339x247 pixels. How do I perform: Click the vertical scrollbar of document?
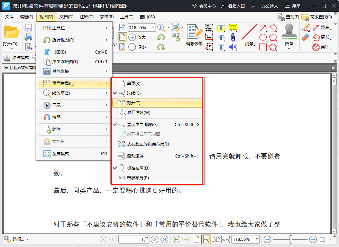(334, 153)
